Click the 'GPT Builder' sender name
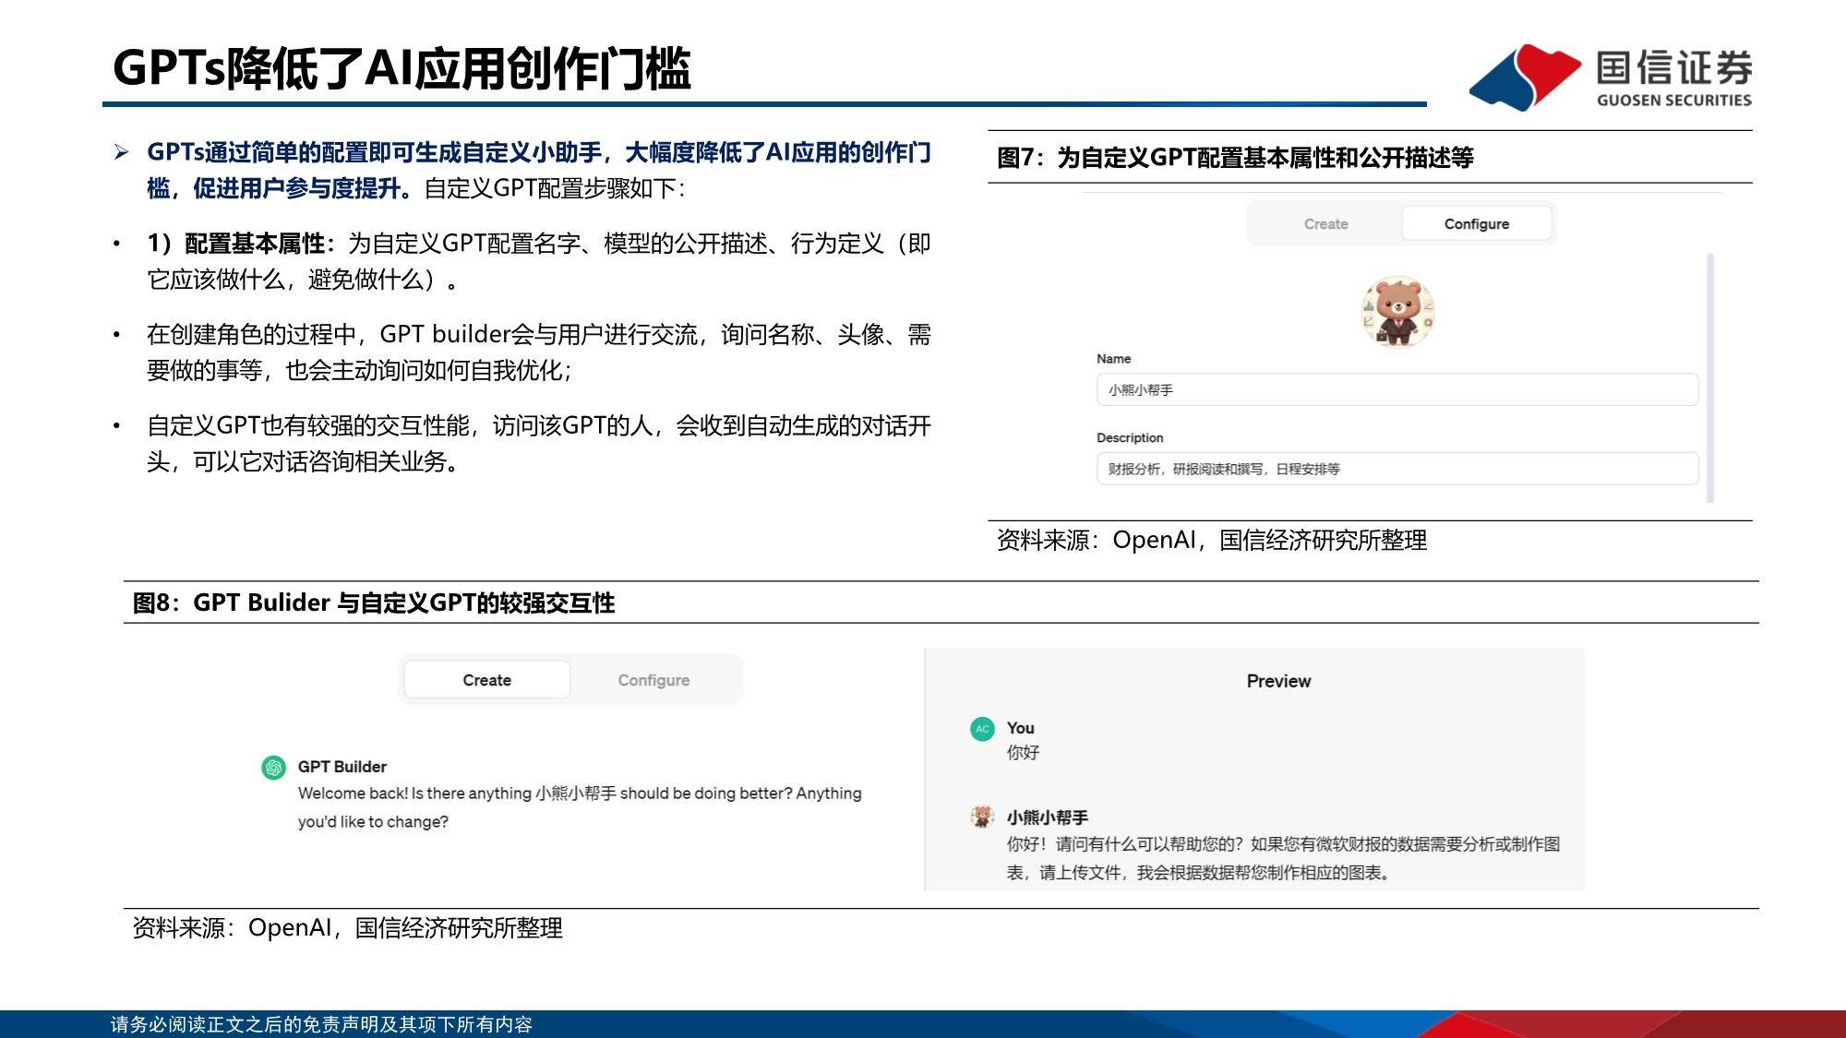This screenshot has width=1846, height=1038. [x=342, y=767]
